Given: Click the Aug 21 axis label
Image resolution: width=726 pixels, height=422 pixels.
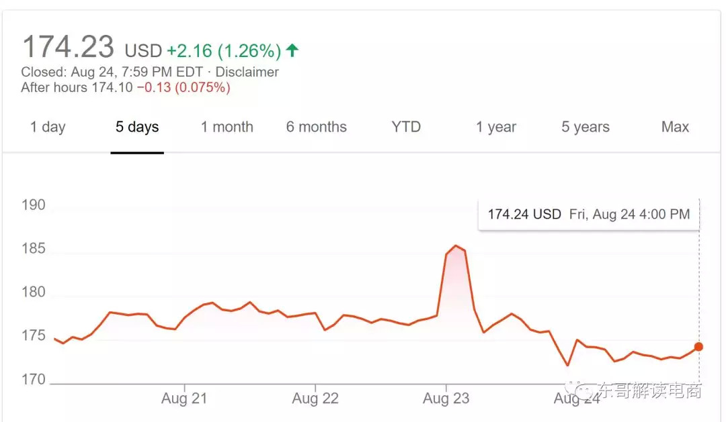Looking at the screenshot, I should (184, 399).
